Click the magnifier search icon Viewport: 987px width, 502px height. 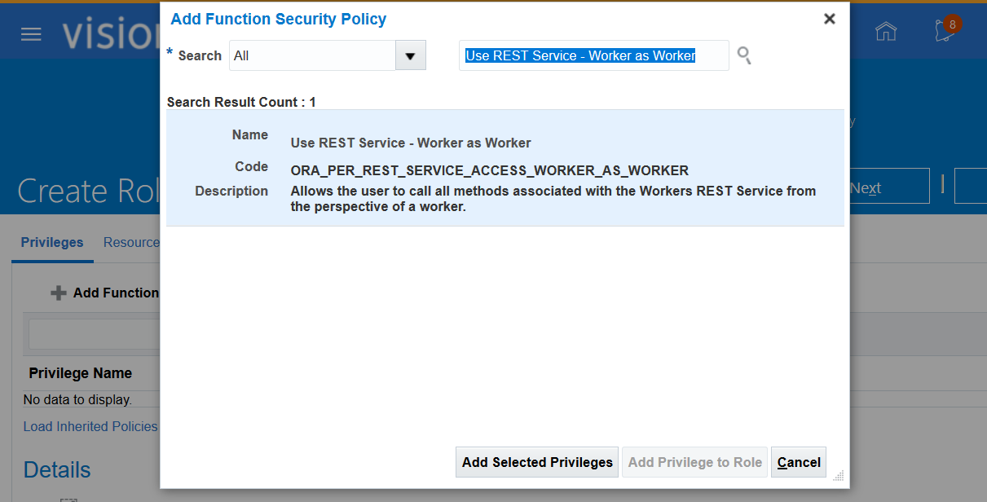pyautogui.click(x=743, y=55)
